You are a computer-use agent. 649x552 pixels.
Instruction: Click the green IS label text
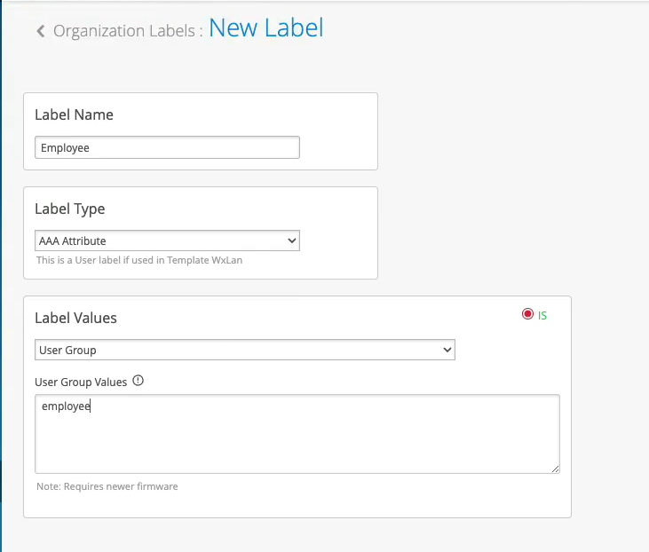(542, 315)
